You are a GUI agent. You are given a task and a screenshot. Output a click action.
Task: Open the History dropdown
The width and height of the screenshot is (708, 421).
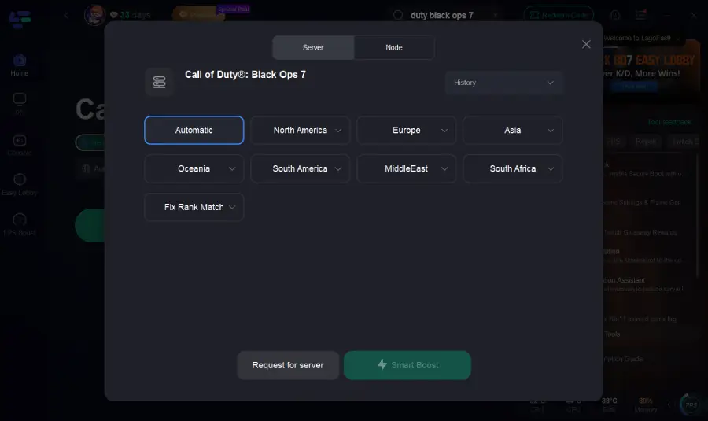click(504, 83)
